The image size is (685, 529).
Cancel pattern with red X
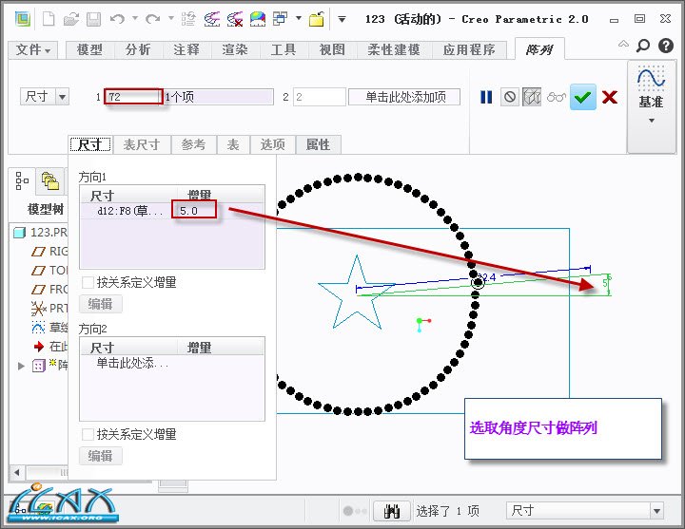[x=610, y=97]
